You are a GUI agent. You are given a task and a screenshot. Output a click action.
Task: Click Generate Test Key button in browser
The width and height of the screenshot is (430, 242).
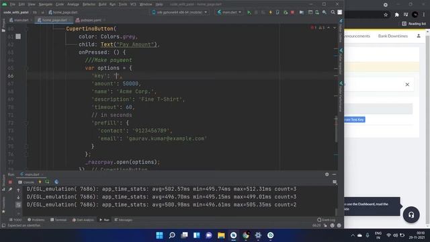(355, 120)
